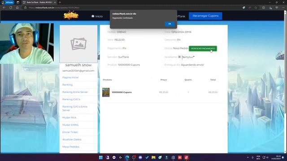Reload the page
The image size is (287, 161).
(x=11, y=8)
